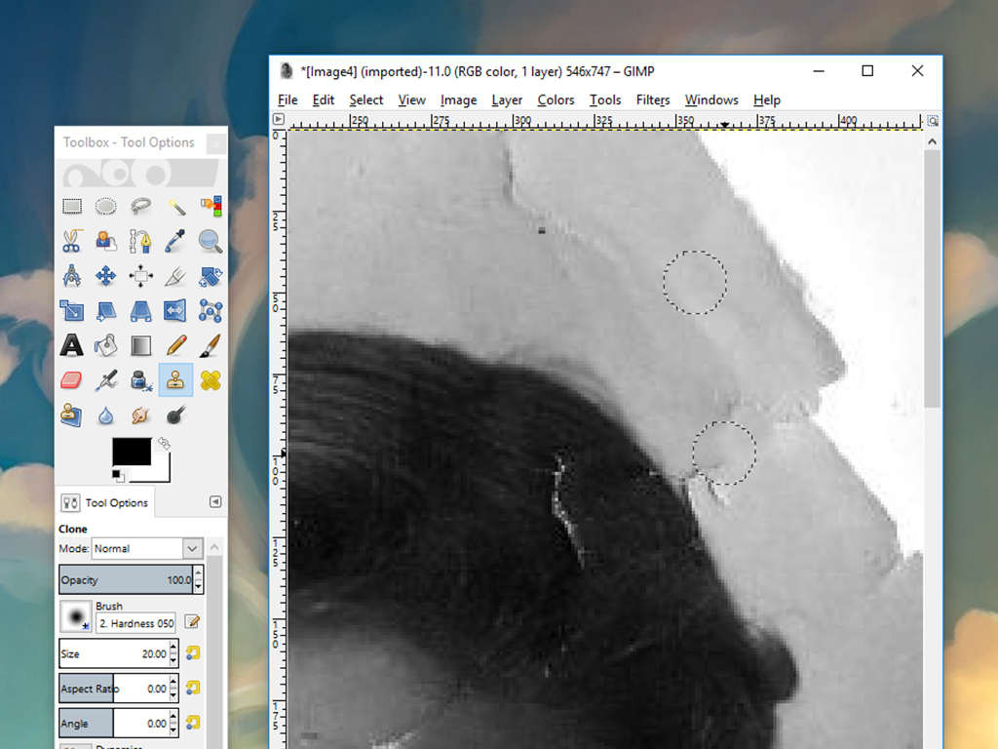Click the Opacity slider
The width and height of the screenshot is (998, 749).
pos(125,580)
